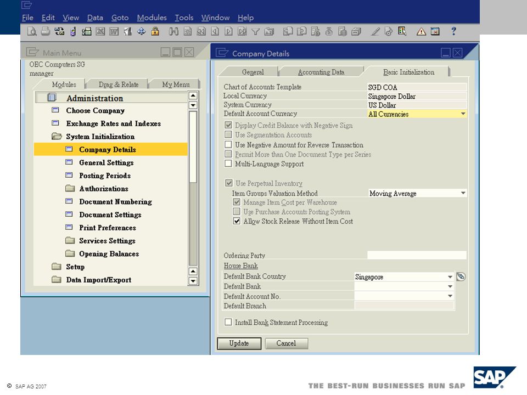Jump to the last data record
Screen dimensions: 527x395
242,32
